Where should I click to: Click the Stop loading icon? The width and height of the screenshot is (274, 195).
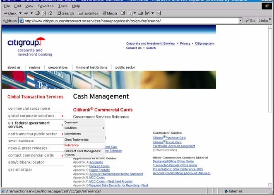37,13
